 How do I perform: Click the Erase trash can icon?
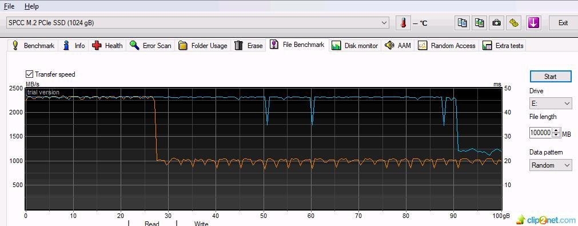click(239, 45)
